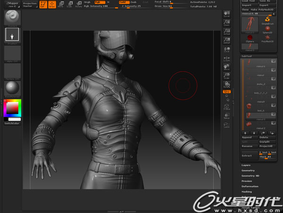Open the ZMapper plugin menu

click(x=11, y=4)
